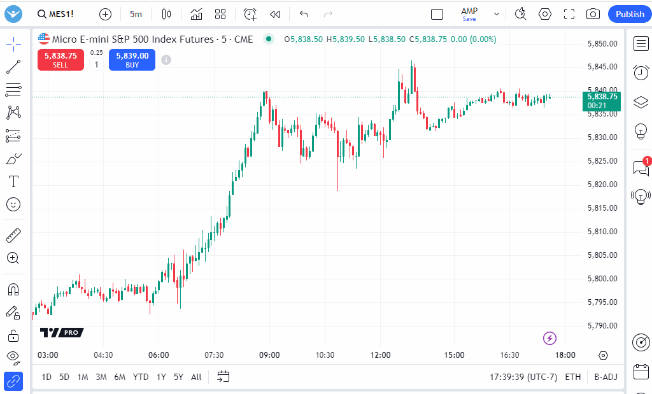Click the MES1! symbol search field
The height and width of the screenshot is (394, 652).
(56, 14)
